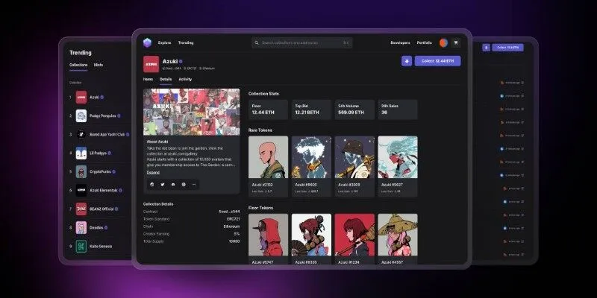Open Lil Pudgys in Trending list
Screen dimensions: 597x298
tap(99, 153)
